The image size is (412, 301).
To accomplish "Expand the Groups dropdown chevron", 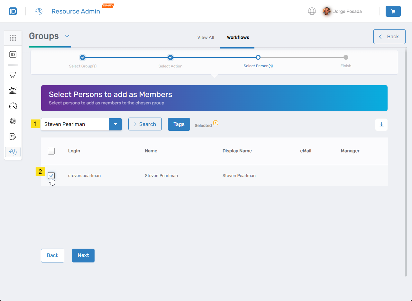I will coord(67,36).
